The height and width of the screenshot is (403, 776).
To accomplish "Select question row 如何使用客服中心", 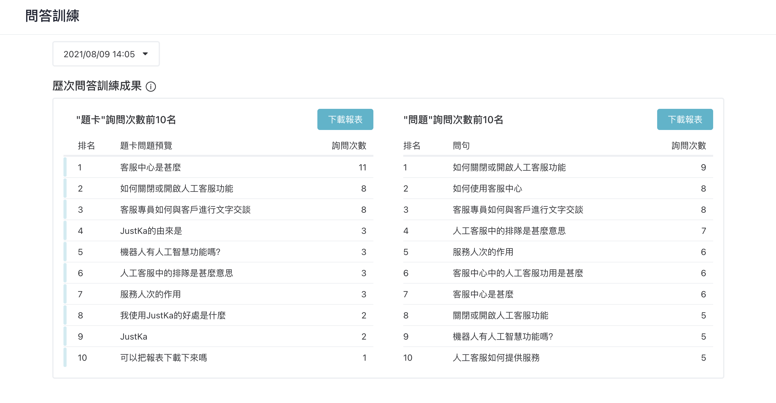I will [558, 188].
